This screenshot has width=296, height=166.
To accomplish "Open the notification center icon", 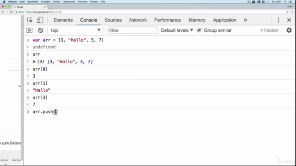I will (290, 2).
